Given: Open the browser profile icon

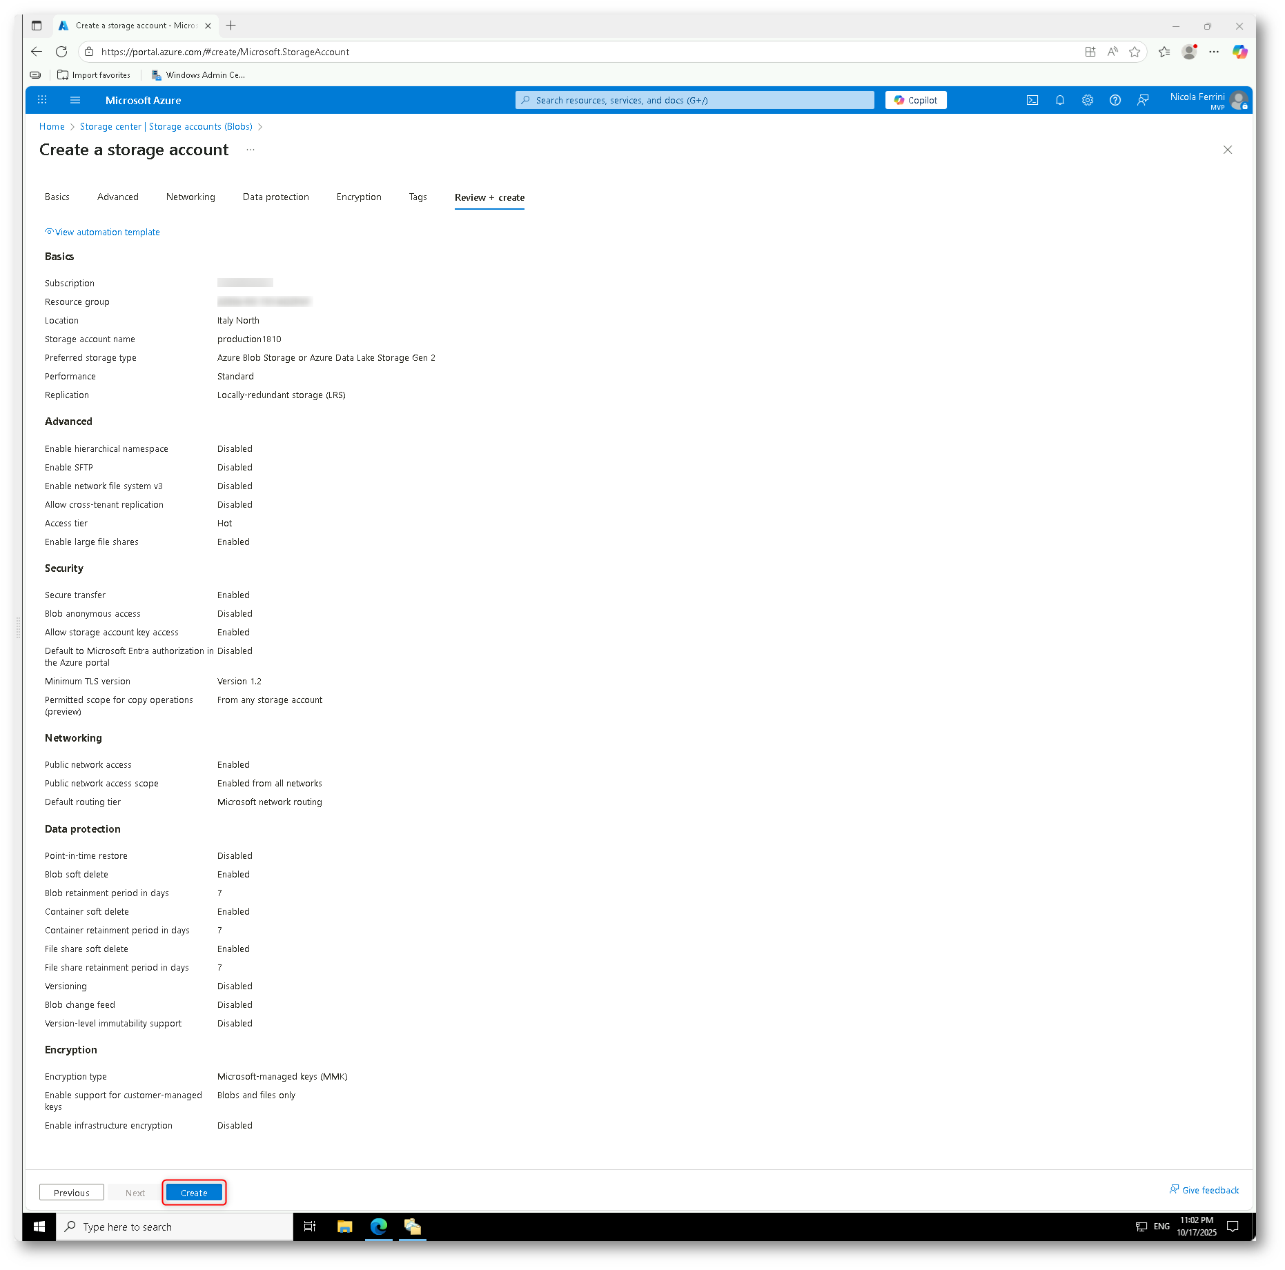Looking at the screenshot, I should (1189, 52).
